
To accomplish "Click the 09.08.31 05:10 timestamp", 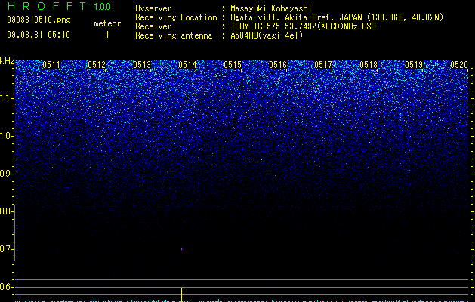I will 39,35.
